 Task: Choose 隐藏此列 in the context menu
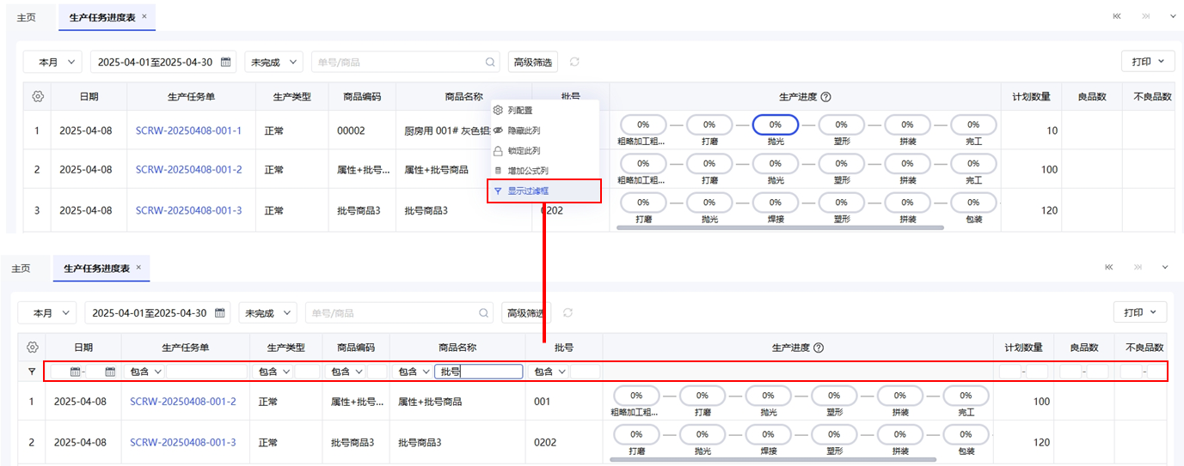(x=543, y=130)
